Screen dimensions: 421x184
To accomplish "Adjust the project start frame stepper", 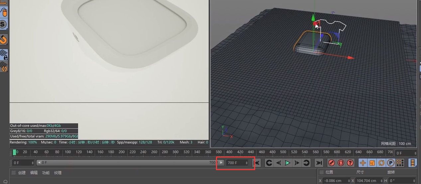I will pos(33,163).
